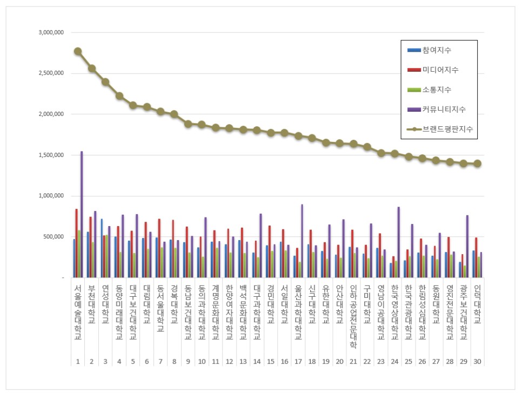The width and height of the screenshot is (522, 395).
Task: Click the 참여지수 blue legend swatch
Action: (414, 50)
